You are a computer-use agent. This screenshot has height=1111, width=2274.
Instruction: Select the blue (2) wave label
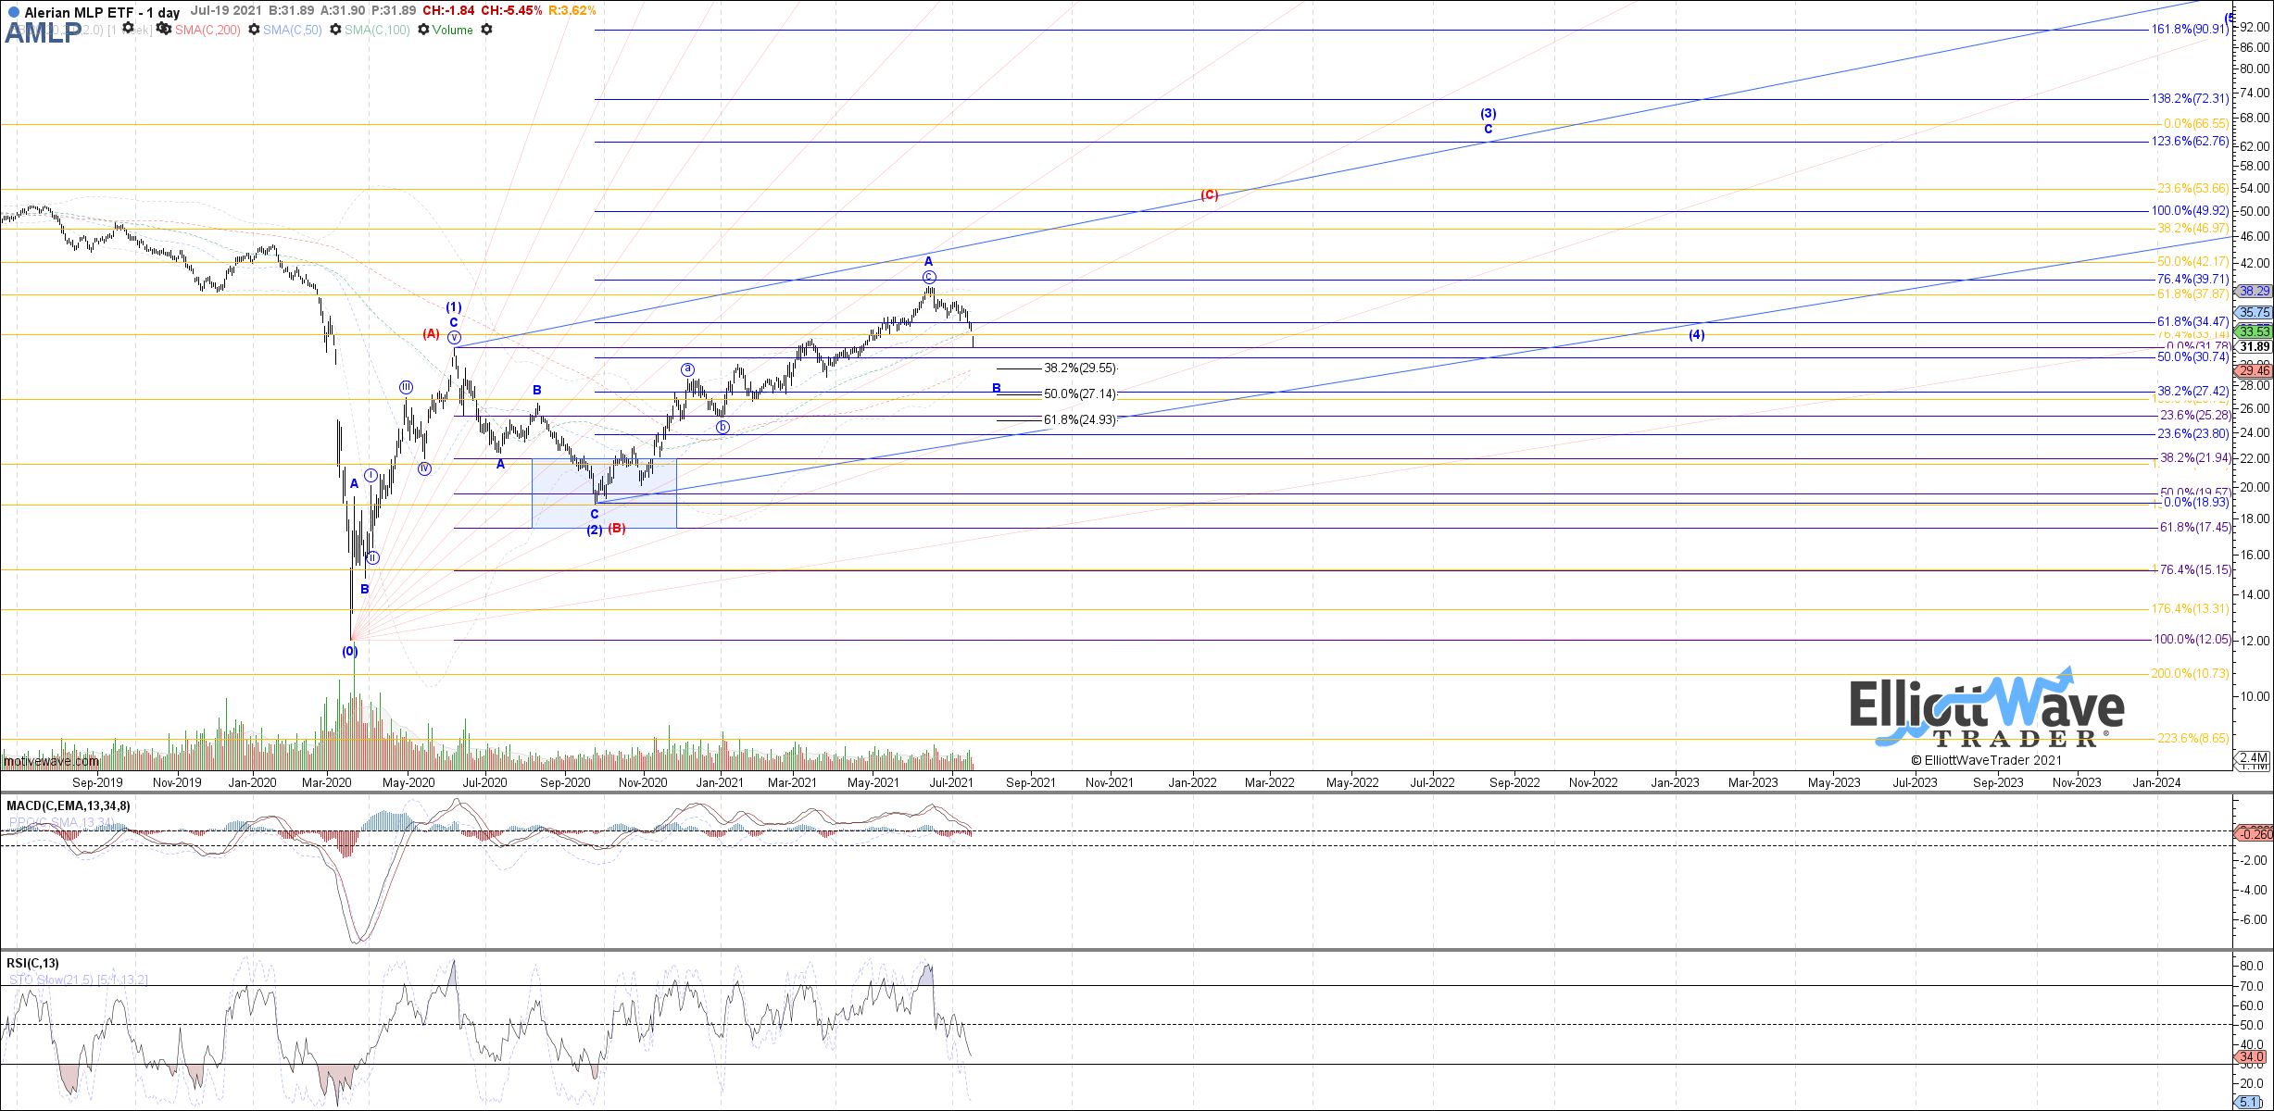click(595, 531)
